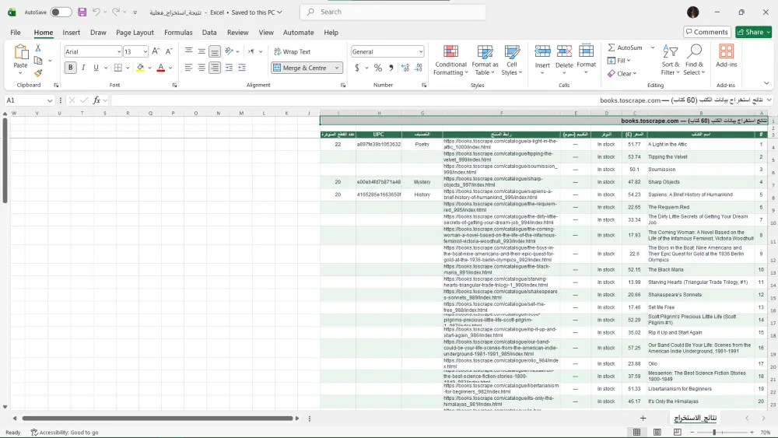Click the Decrease Indent icon

point(229,68)
